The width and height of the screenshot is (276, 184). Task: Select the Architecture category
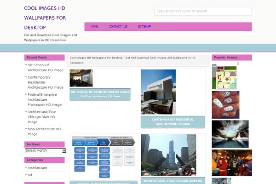(37, 167)
